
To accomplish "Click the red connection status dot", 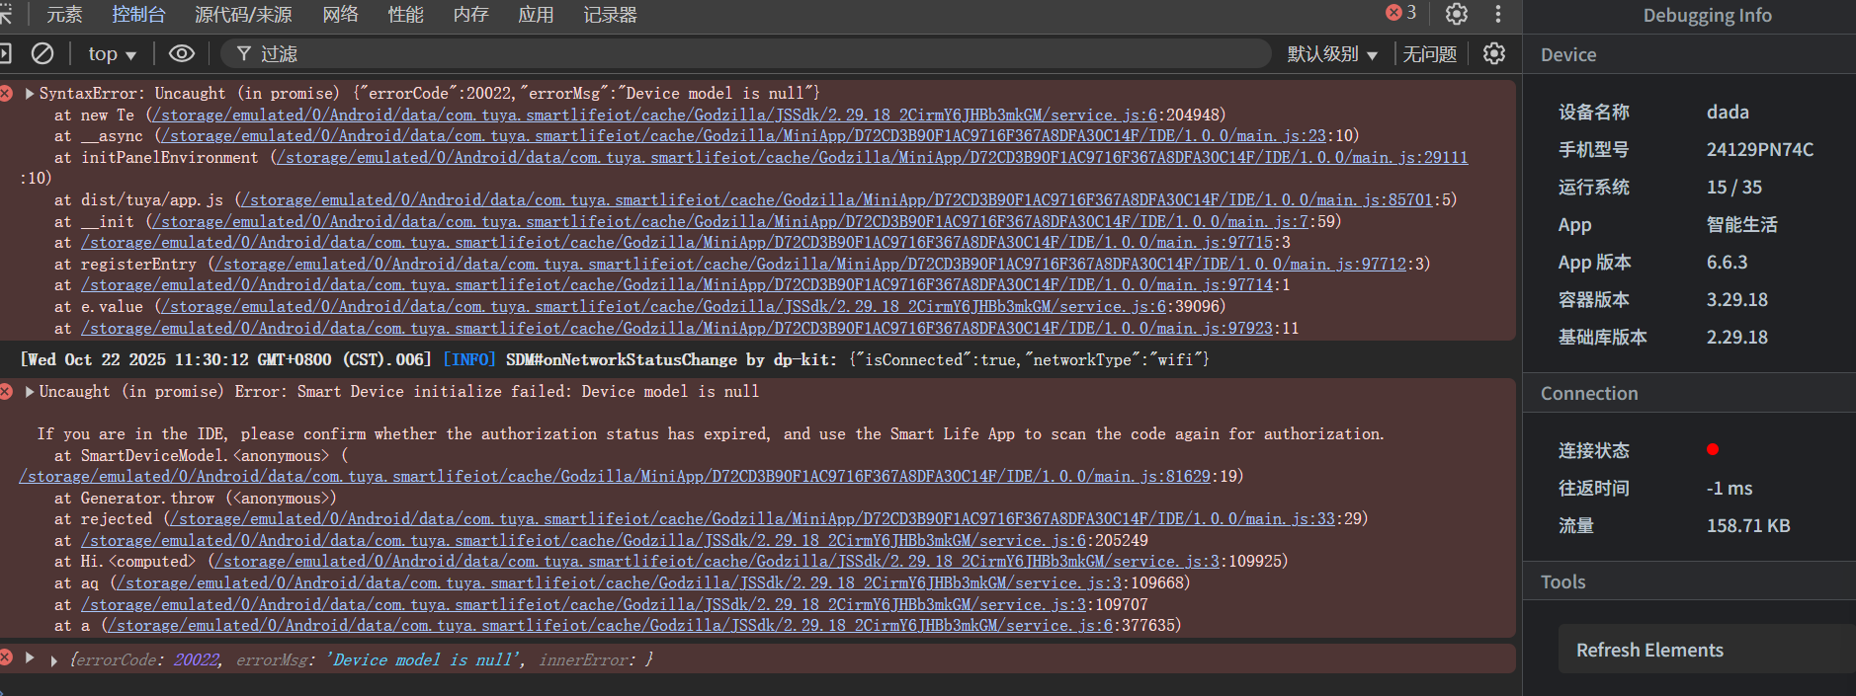I will point(1713,450).
